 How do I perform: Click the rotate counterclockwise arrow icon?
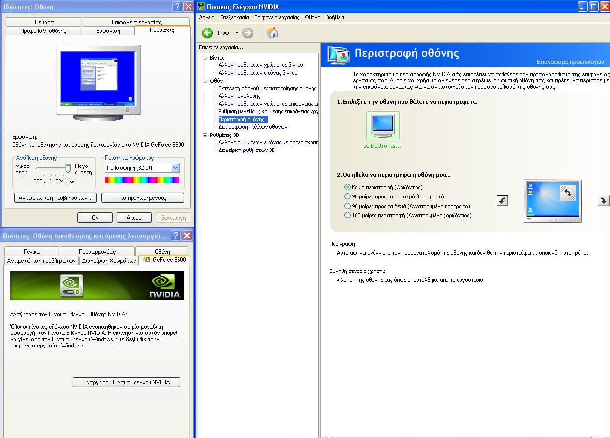(503, 200)
